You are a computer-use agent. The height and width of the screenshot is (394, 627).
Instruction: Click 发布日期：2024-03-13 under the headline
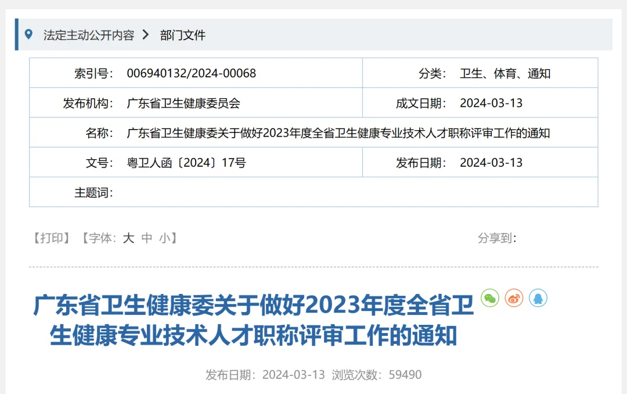click(265, 375)
